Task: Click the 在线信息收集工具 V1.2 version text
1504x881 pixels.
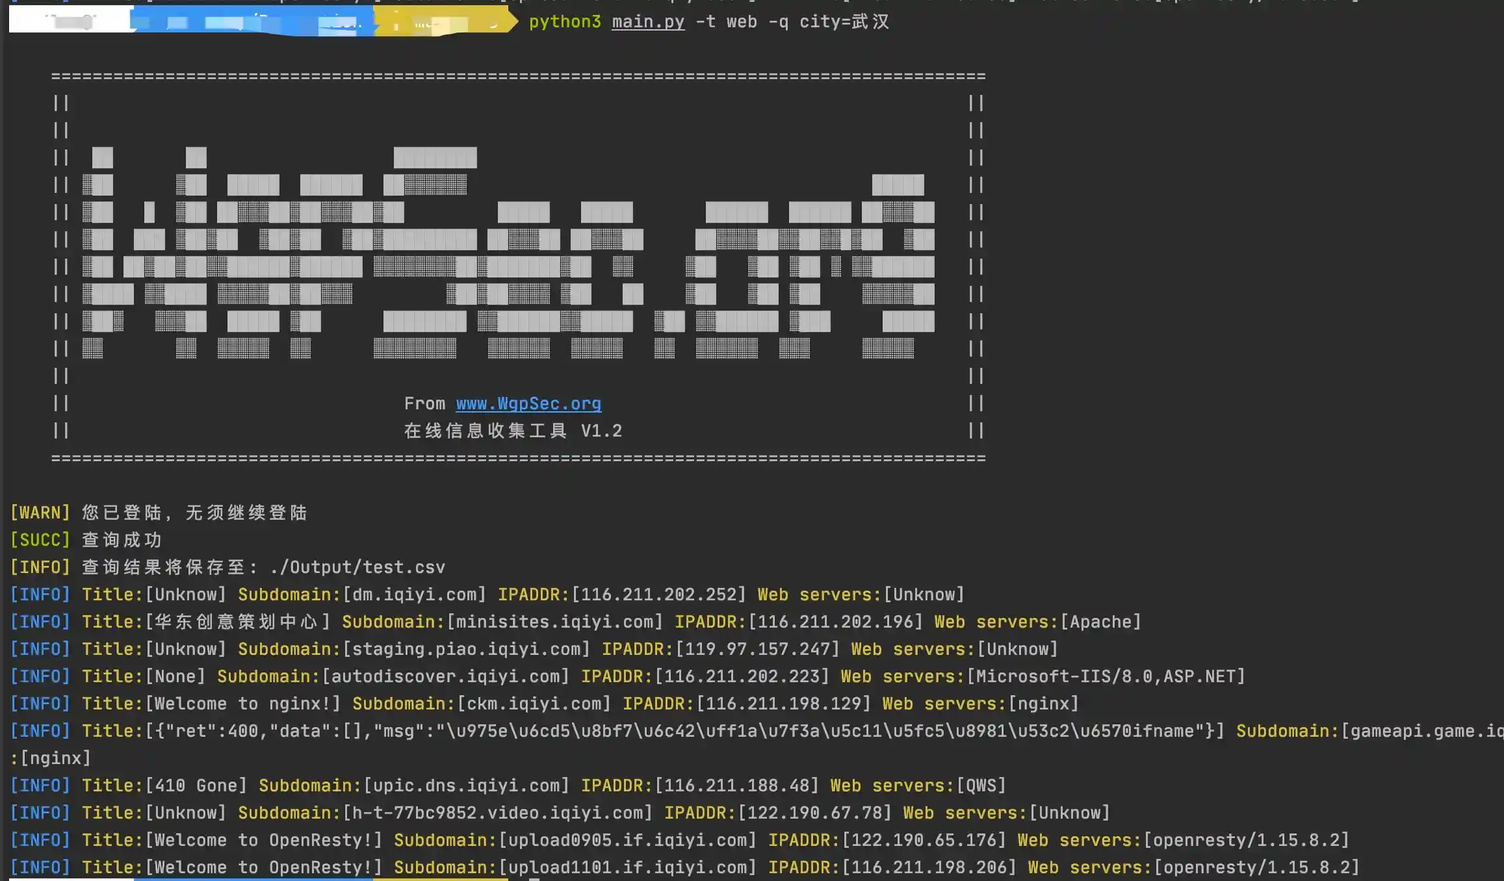Action: pos(513,431)
